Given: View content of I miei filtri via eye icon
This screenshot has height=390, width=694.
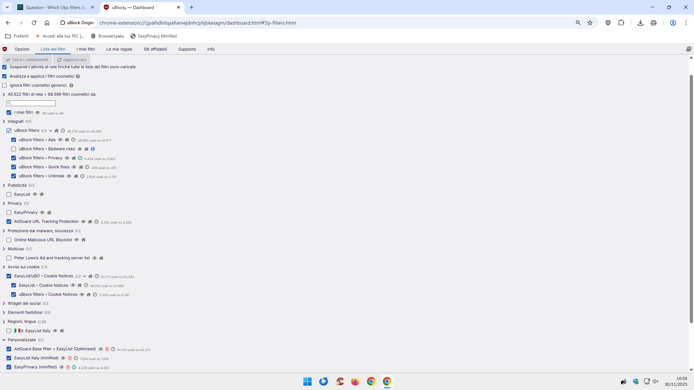Looking at the screenshot, I should point(37,113).
